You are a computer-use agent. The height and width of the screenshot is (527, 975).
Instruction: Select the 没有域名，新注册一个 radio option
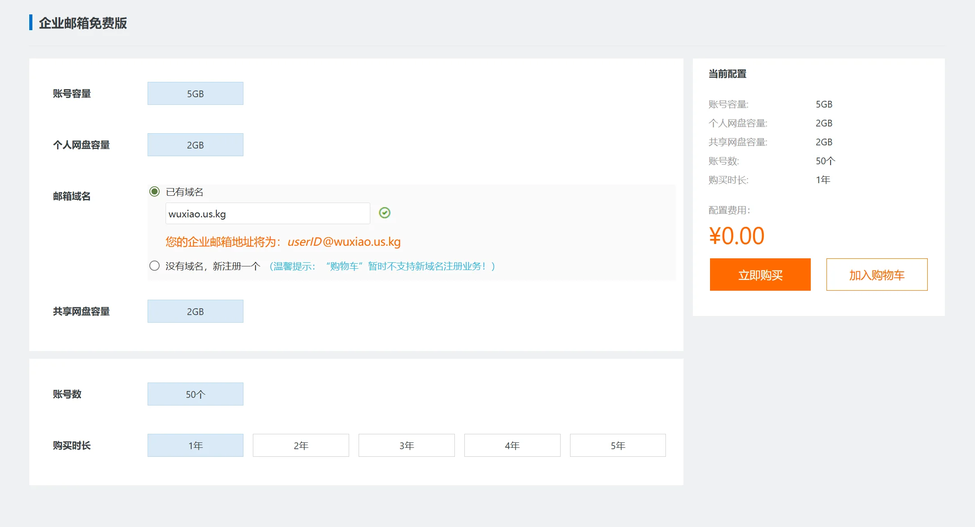point(154,266)
